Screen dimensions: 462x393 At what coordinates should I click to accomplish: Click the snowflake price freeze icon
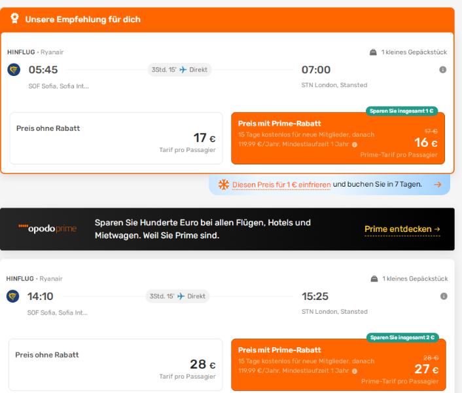click(x=224, y=185)
